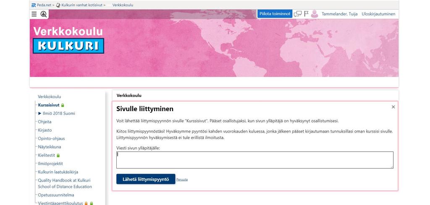Viewport: 430px width, 205px height.
Task: Open Kulkurin laatukäsikirja page
Action: pyautogui.click(x=58, y=172)
